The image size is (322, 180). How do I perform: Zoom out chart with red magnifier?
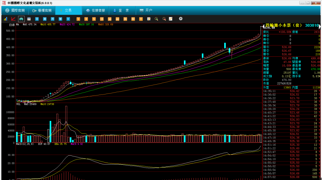pos(164,19)
